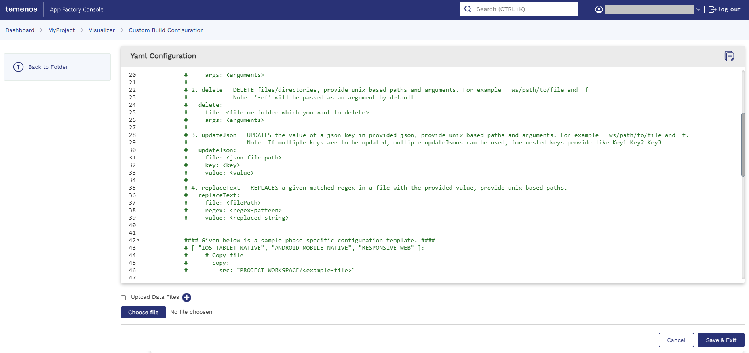This screenshot has width=749, height=353.
Task: Click the 'value: <replaced-string>' line
Action: tap(236, 218)
